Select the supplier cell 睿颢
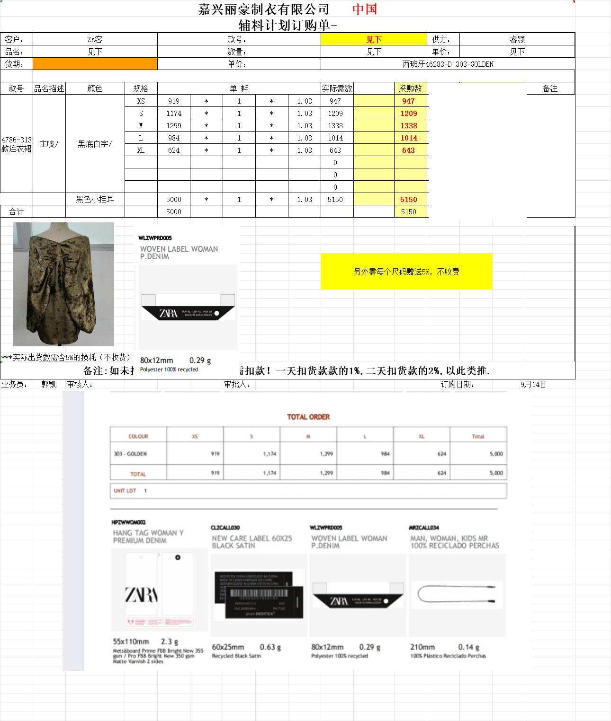Image resolution: width=611 pixels, height=721 pixels. coord(517,39)
